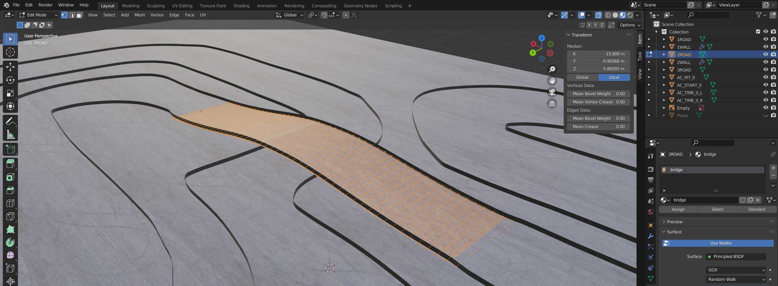Viewport: 778px width, 286px height.
Task: Toggle the Collection exclude checkbox
Action: tap(758, 32)
